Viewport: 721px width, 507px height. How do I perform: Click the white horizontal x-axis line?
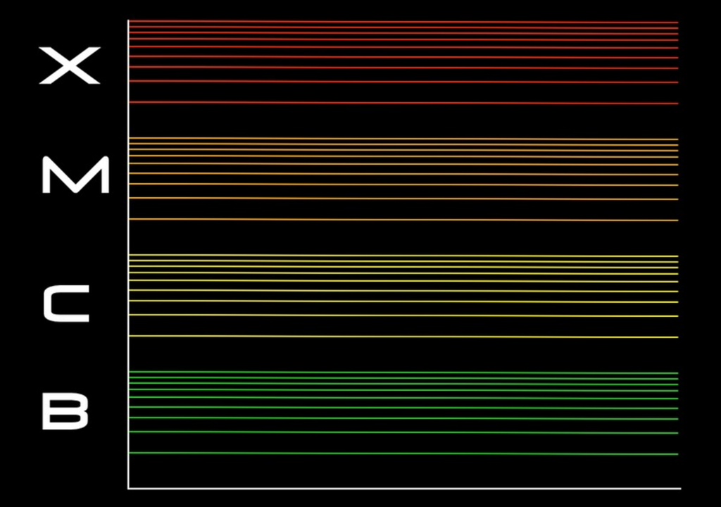403,487
